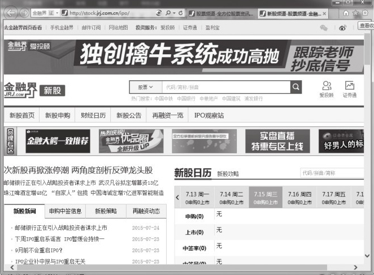Click the calendar 代码/拼音/简称 search field

[x=332, y=173]
